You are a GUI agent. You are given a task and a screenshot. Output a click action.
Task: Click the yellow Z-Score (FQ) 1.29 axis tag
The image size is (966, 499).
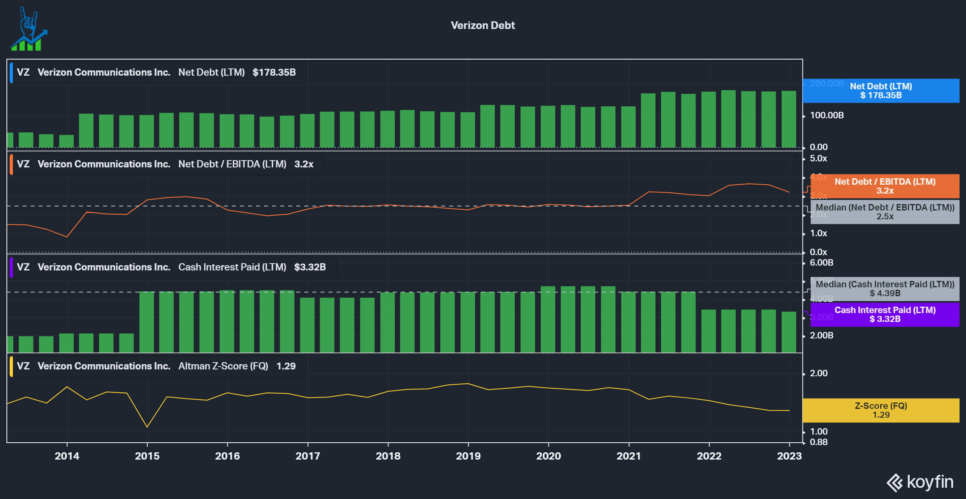881,410
